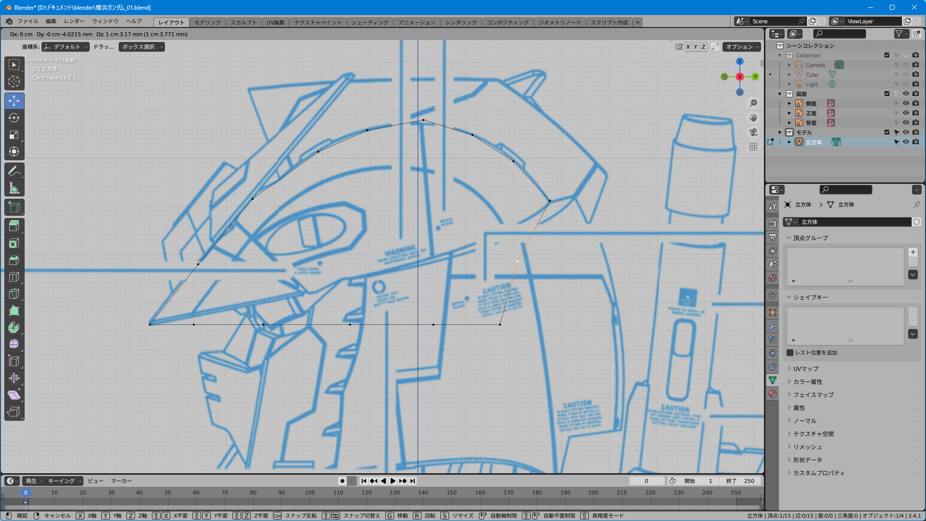Click the 終了 250 end frame field
The height and width of the screenshot is (521, 926).
tap(740, 481)
